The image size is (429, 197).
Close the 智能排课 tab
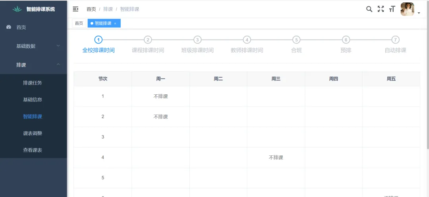click(115, 23)
